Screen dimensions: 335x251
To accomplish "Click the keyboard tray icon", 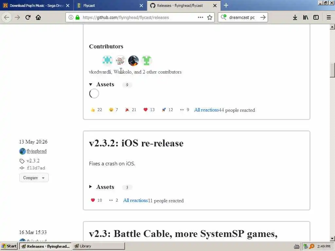I will click(x=296, y=246).
